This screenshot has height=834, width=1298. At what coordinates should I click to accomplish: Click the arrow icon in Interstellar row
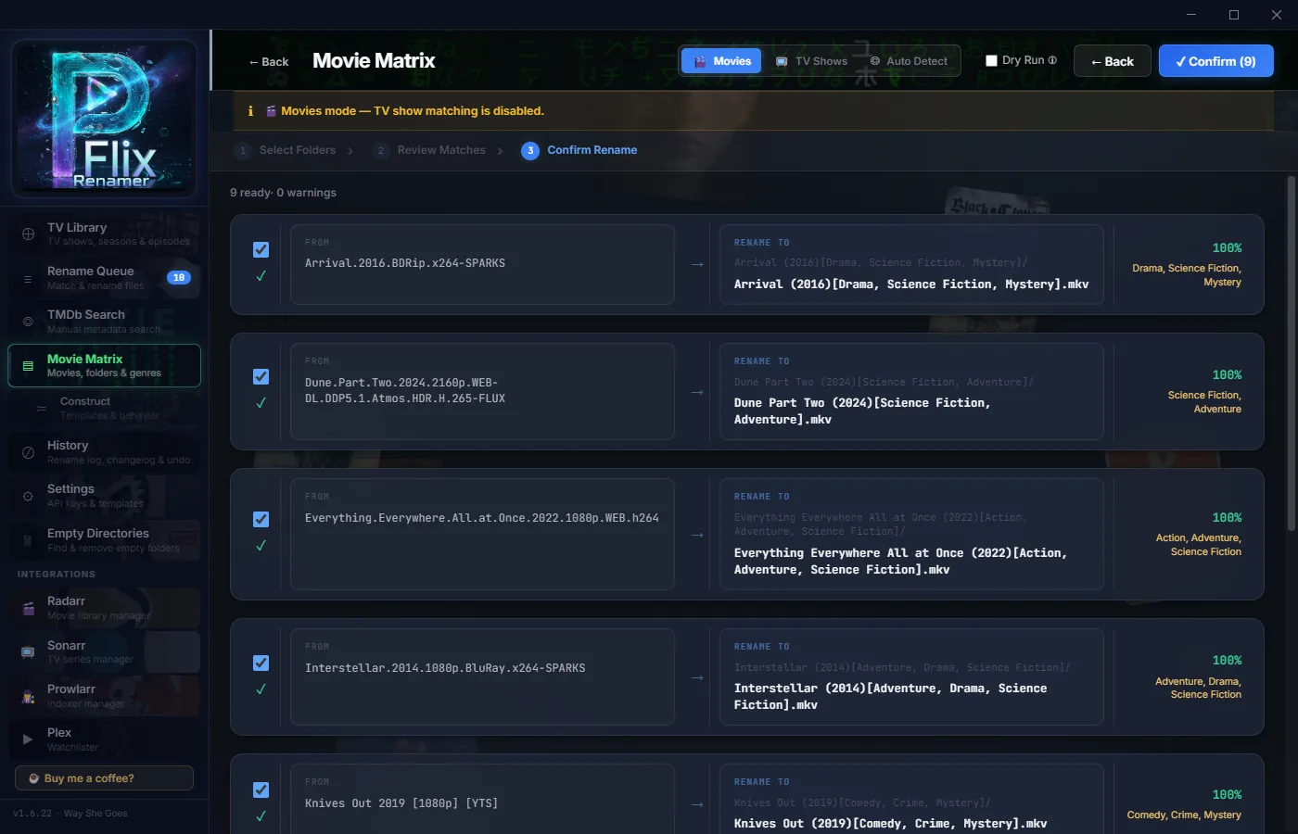697,678
